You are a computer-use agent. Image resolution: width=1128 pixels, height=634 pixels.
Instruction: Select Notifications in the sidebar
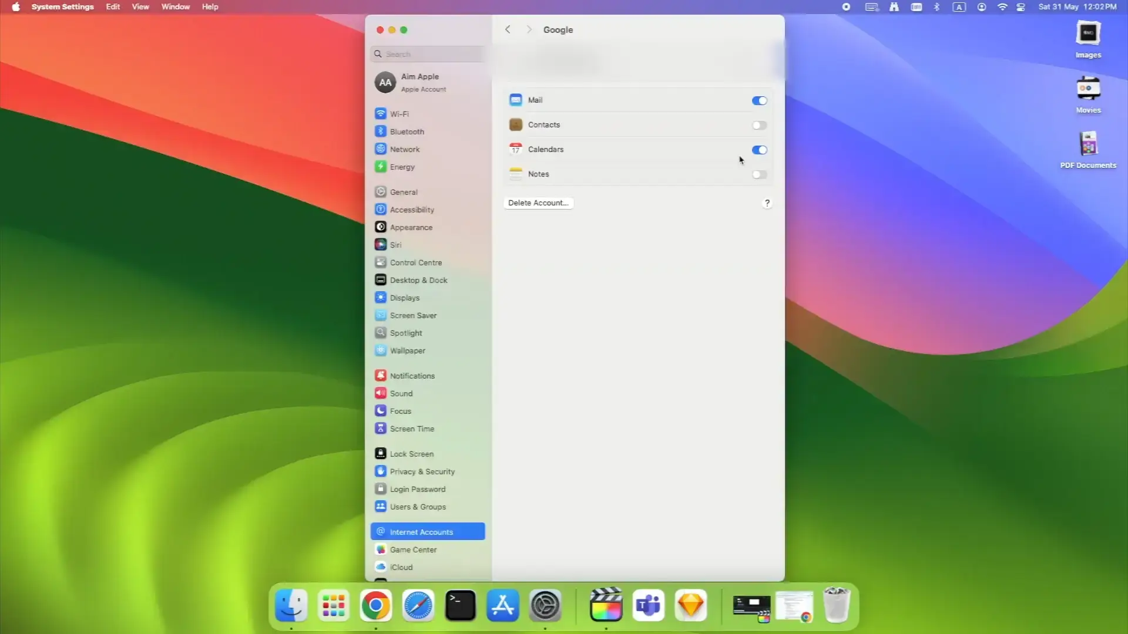click(412, 376)
